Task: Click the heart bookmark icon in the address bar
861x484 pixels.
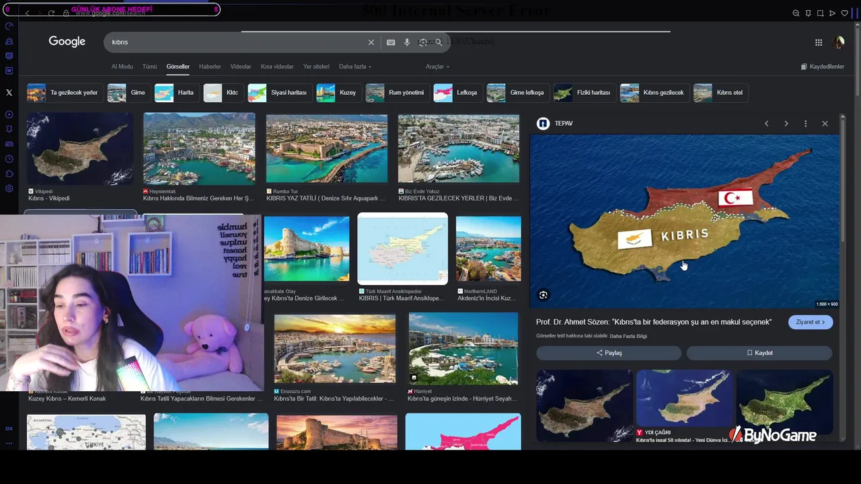Action: coord(844,13)
